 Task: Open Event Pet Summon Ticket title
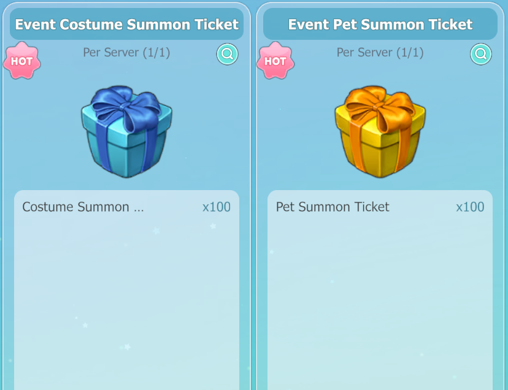[380, 25]
